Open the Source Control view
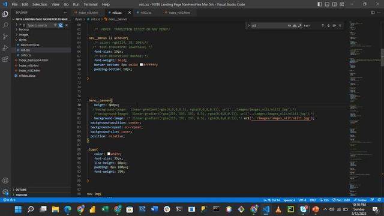 [5, 37]
